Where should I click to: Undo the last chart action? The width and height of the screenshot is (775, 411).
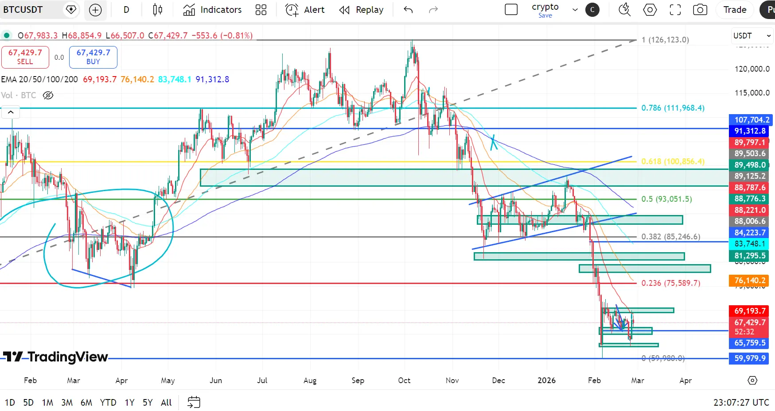[x=408, y=10]
